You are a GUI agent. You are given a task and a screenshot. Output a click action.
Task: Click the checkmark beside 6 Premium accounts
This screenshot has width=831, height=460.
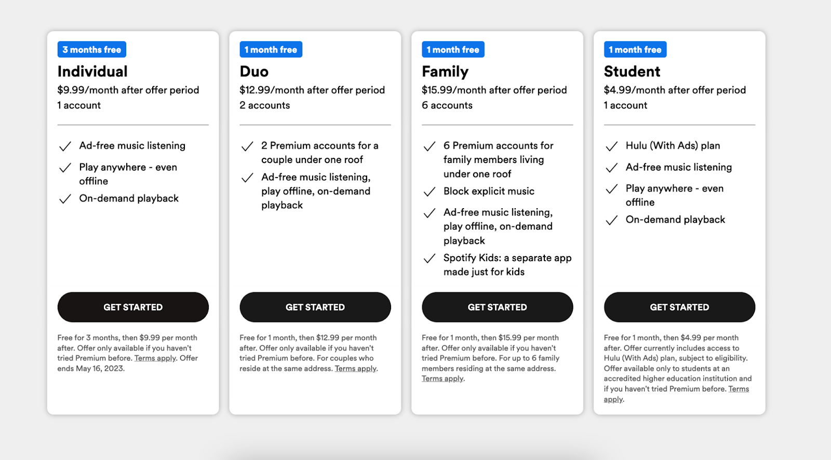pyautogui.click(x=430, y=146)
